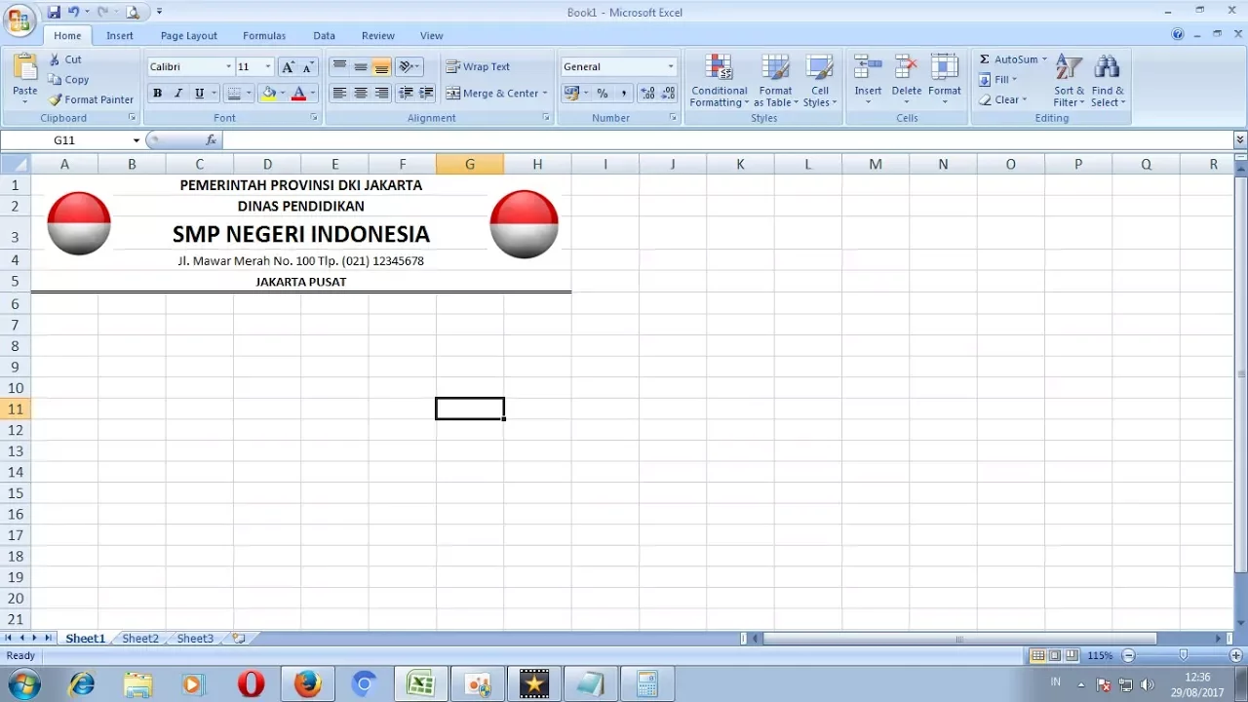Click Save in Quick Access Toolbar
1248x702 pixels.
coord(54,12)
